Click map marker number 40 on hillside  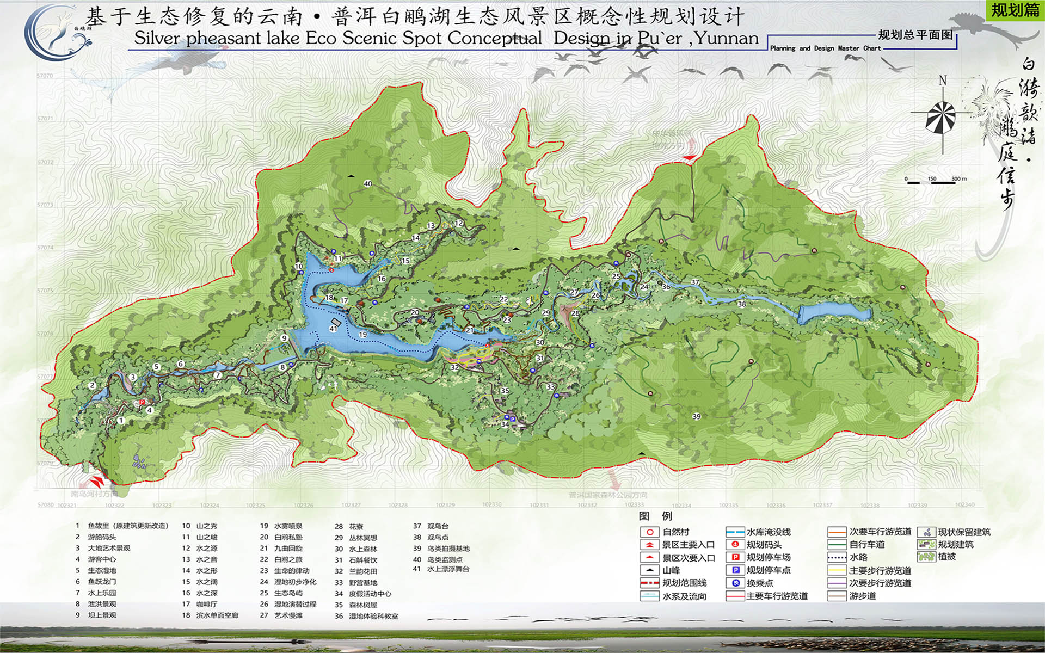[x=368, y=184]
